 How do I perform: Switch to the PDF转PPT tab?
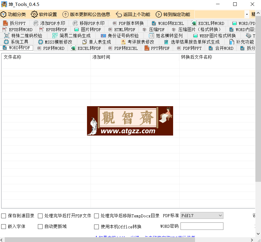click(189, 48)
